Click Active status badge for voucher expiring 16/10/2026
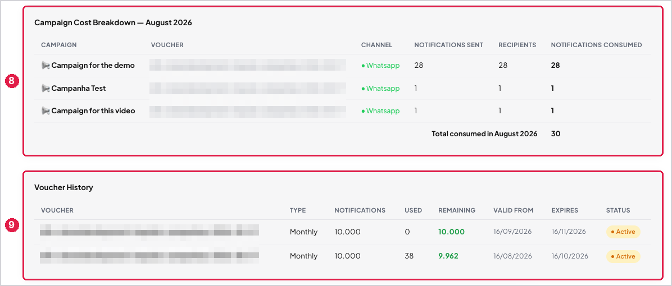 click(x=623, y=256)
